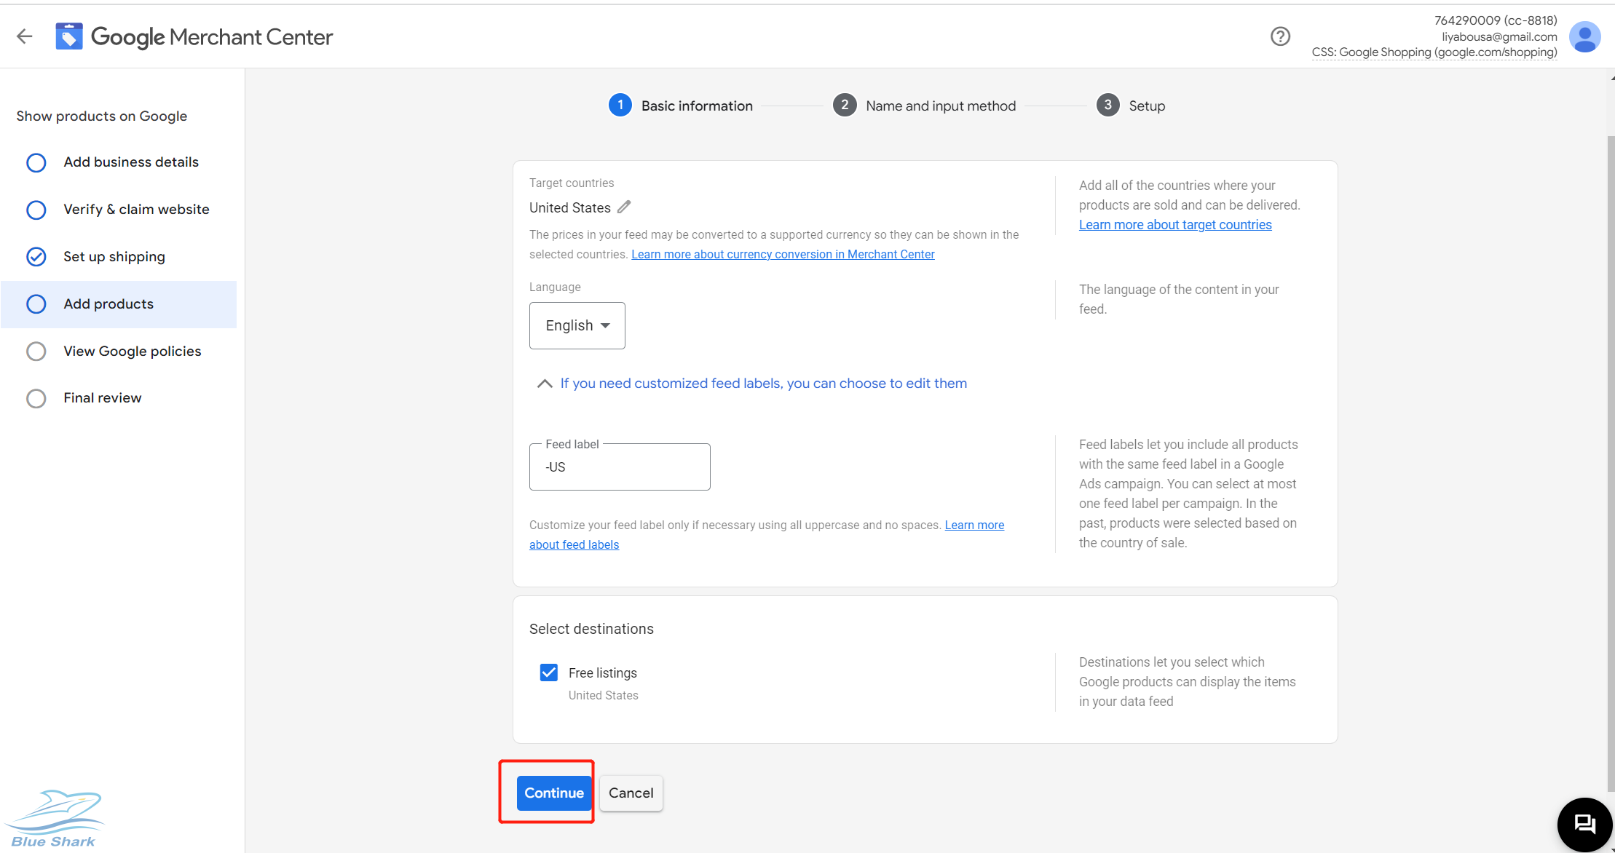Select the Basic information step tab
Image resolution: width=1615 pixels, height=853 pixels.
[679, 105]
